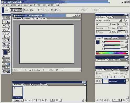Select the Eyedropper tool

point(8,44)
